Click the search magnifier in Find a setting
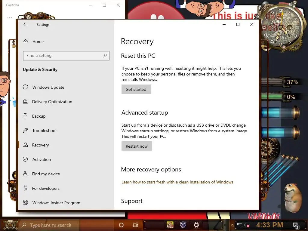This screenshot has width=308, height=231. 105,56
